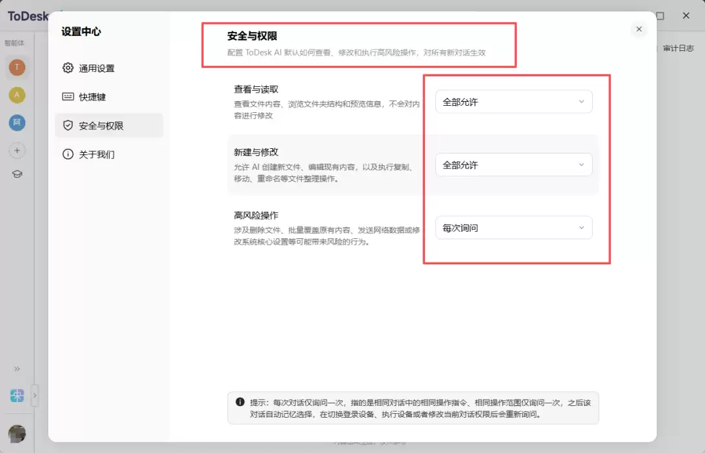Select the yellow A agent avatar
Viewport: 705px width, 453px height.
17,95
